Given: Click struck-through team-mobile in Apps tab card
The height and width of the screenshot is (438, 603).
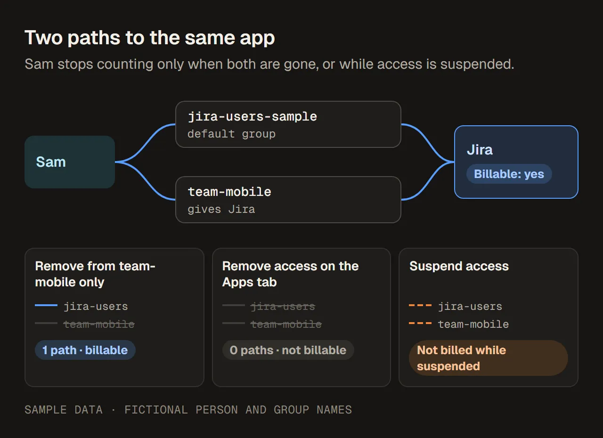Looking at the screenshot, I should 286,324.
